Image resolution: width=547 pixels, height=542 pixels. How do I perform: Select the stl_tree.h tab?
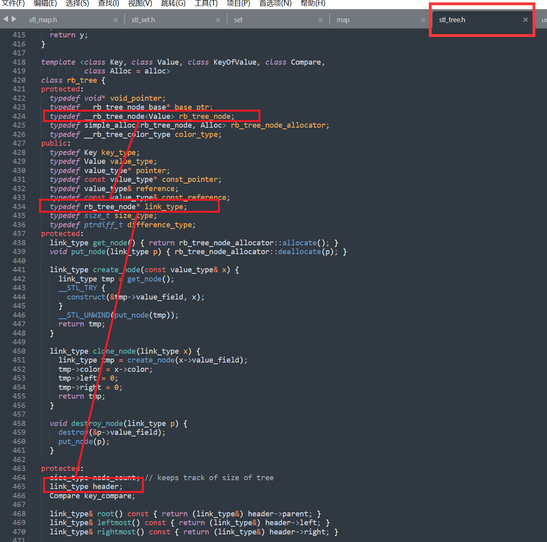click(452, 20)
